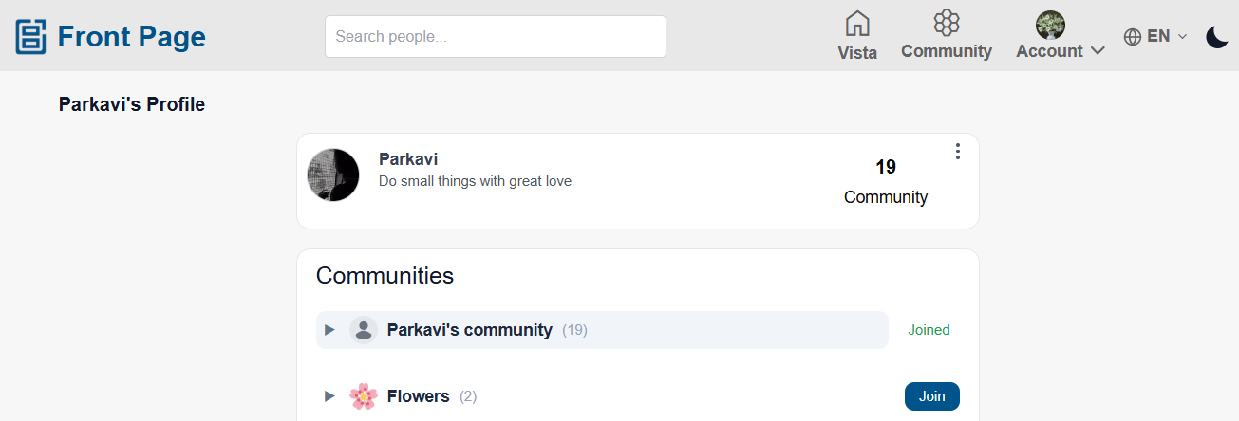
Task: Click the Front Page logo icon
Action: (x=31, y=37)
